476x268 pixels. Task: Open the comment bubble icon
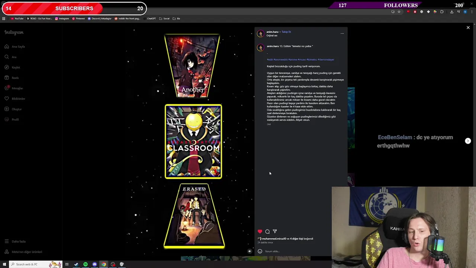click(267, 232)
